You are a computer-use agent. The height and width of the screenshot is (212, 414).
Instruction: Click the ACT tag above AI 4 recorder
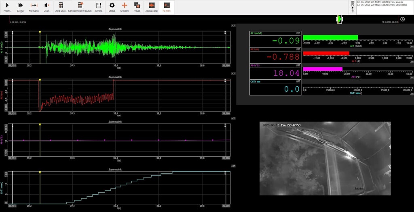point(233,118)
